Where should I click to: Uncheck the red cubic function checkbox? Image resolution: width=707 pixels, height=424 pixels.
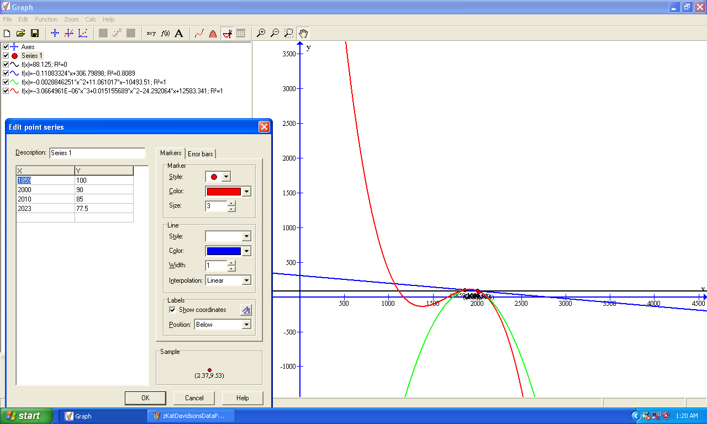tap(6, 91)
